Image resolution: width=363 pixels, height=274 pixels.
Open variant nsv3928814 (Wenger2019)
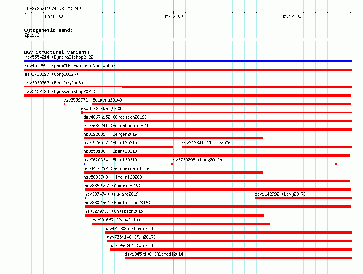(111, 134)
